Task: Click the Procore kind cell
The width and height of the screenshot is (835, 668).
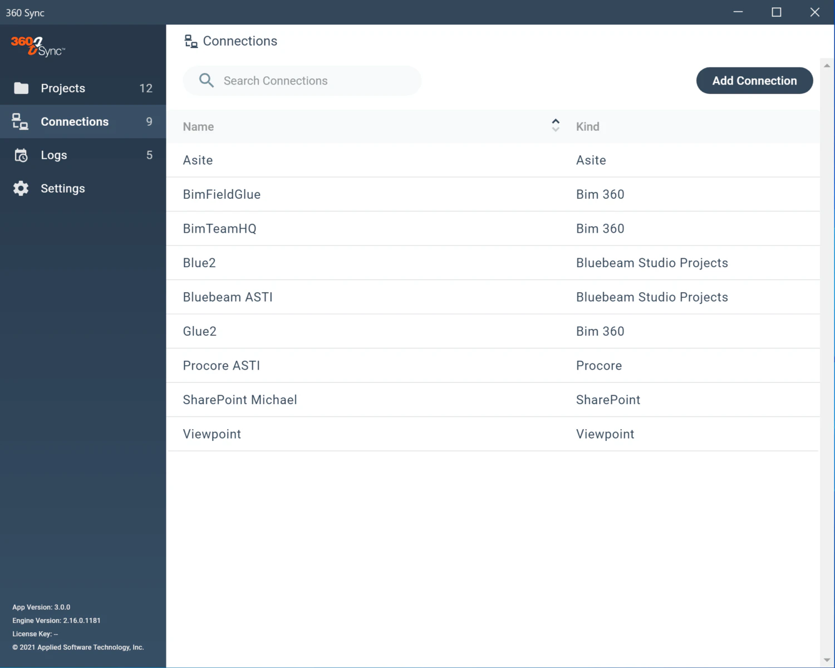Action: click(599, 366)
